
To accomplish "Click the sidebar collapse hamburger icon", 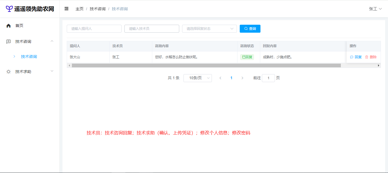I will pos(66,9).
